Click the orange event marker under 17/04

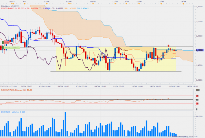(161, 4)
